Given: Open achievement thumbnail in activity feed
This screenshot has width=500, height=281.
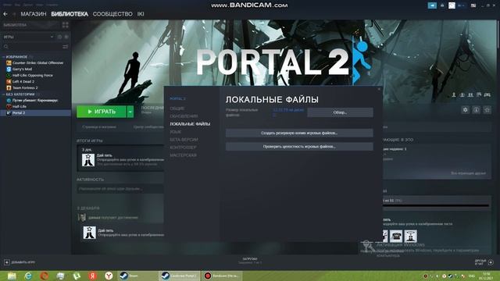Looking at the screenshot, I should (x=89, y=233).
